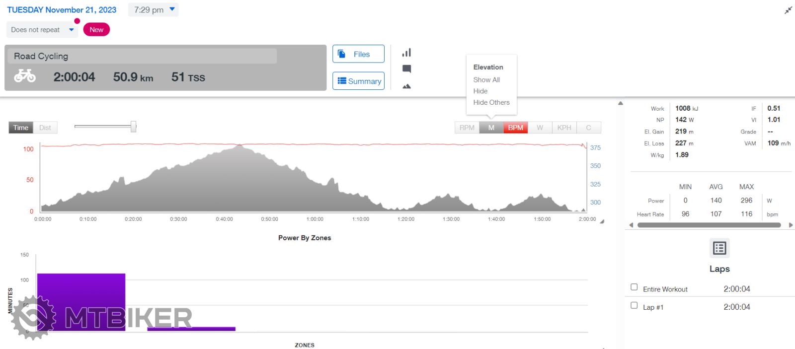This screenshot has width=795, height=349.
Task: Click the collapse window arrows icon
Action: click(x=788, y=10)
